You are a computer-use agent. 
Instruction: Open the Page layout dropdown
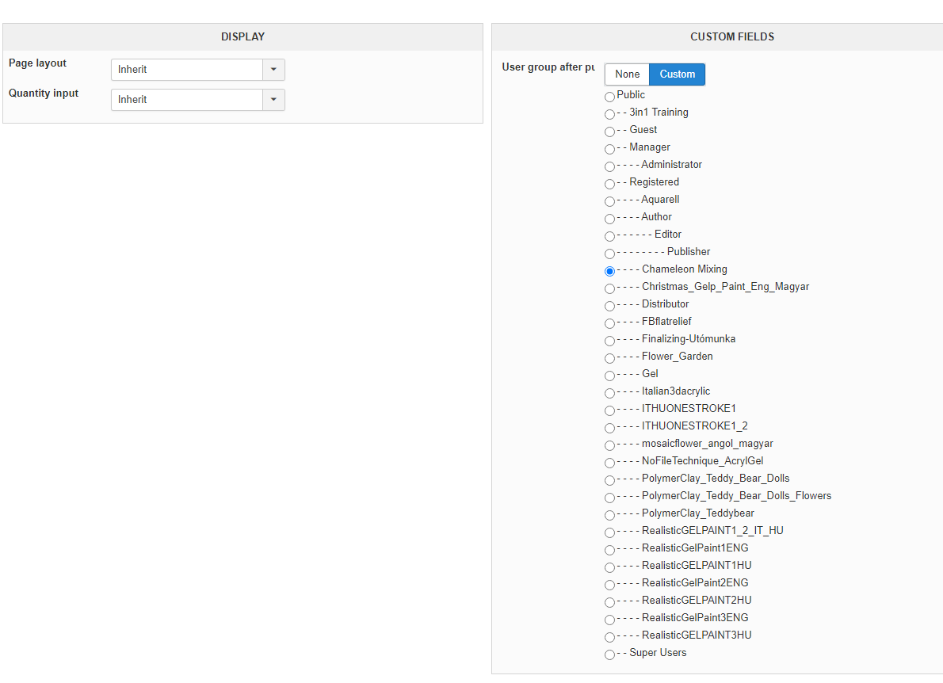[197, 70]
